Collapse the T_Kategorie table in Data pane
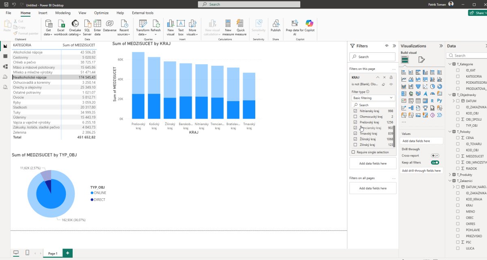 [450, 64]
